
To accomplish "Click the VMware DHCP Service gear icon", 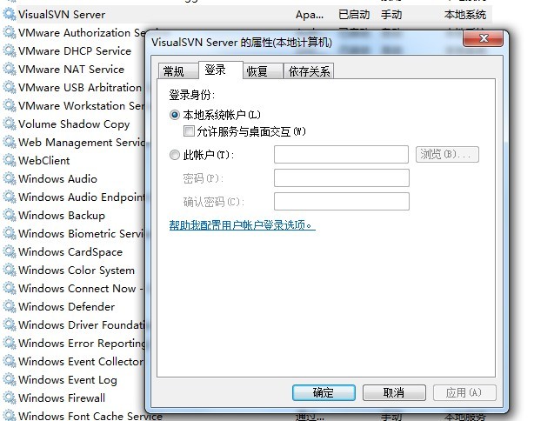I will coord(10,50).
